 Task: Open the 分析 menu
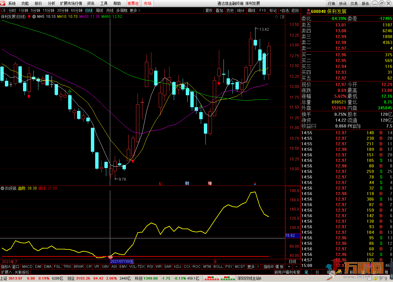coord(51,3)
